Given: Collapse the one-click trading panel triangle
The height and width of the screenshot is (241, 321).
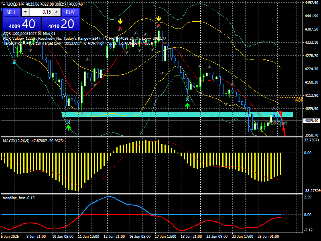Looking at the screenshot, I should [4, 4].
